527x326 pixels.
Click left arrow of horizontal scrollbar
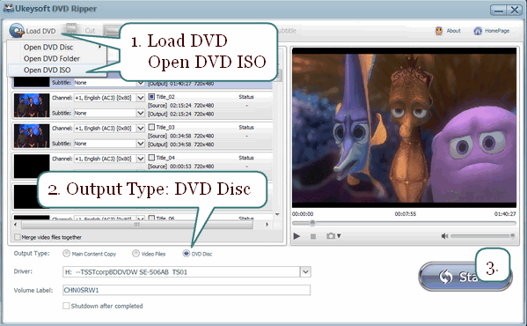tap(15, 225)
